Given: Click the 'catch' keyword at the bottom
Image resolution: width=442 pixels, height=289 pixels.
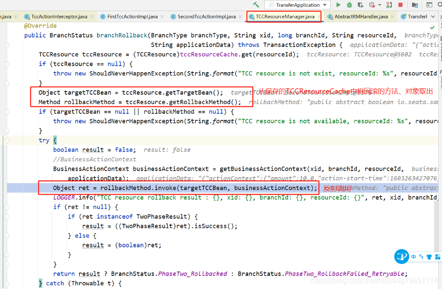Looking at the screenshot, I should point(55,283).
